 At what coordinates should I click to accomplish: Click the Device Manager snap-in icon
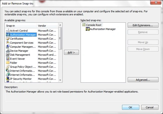tap(8, 51)
